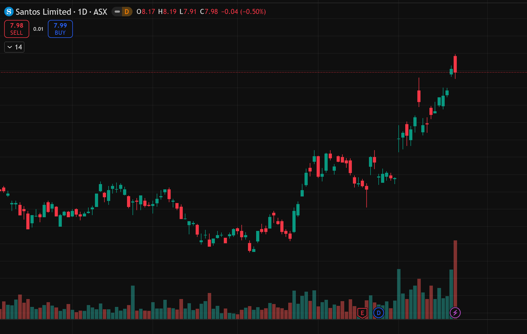Viewport: 527px width, 334px height.
Task: Click the Santos Limited logo icon
Action: coord(9,12)
